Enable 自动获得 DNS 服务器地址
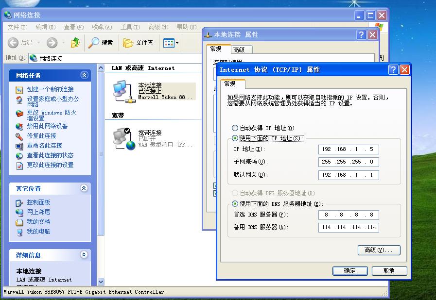Screen dimensions: 436x300 235,192
